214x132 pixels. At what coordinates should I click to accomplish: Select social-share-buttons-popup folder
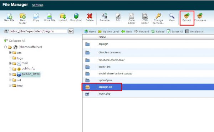[148, 74]
